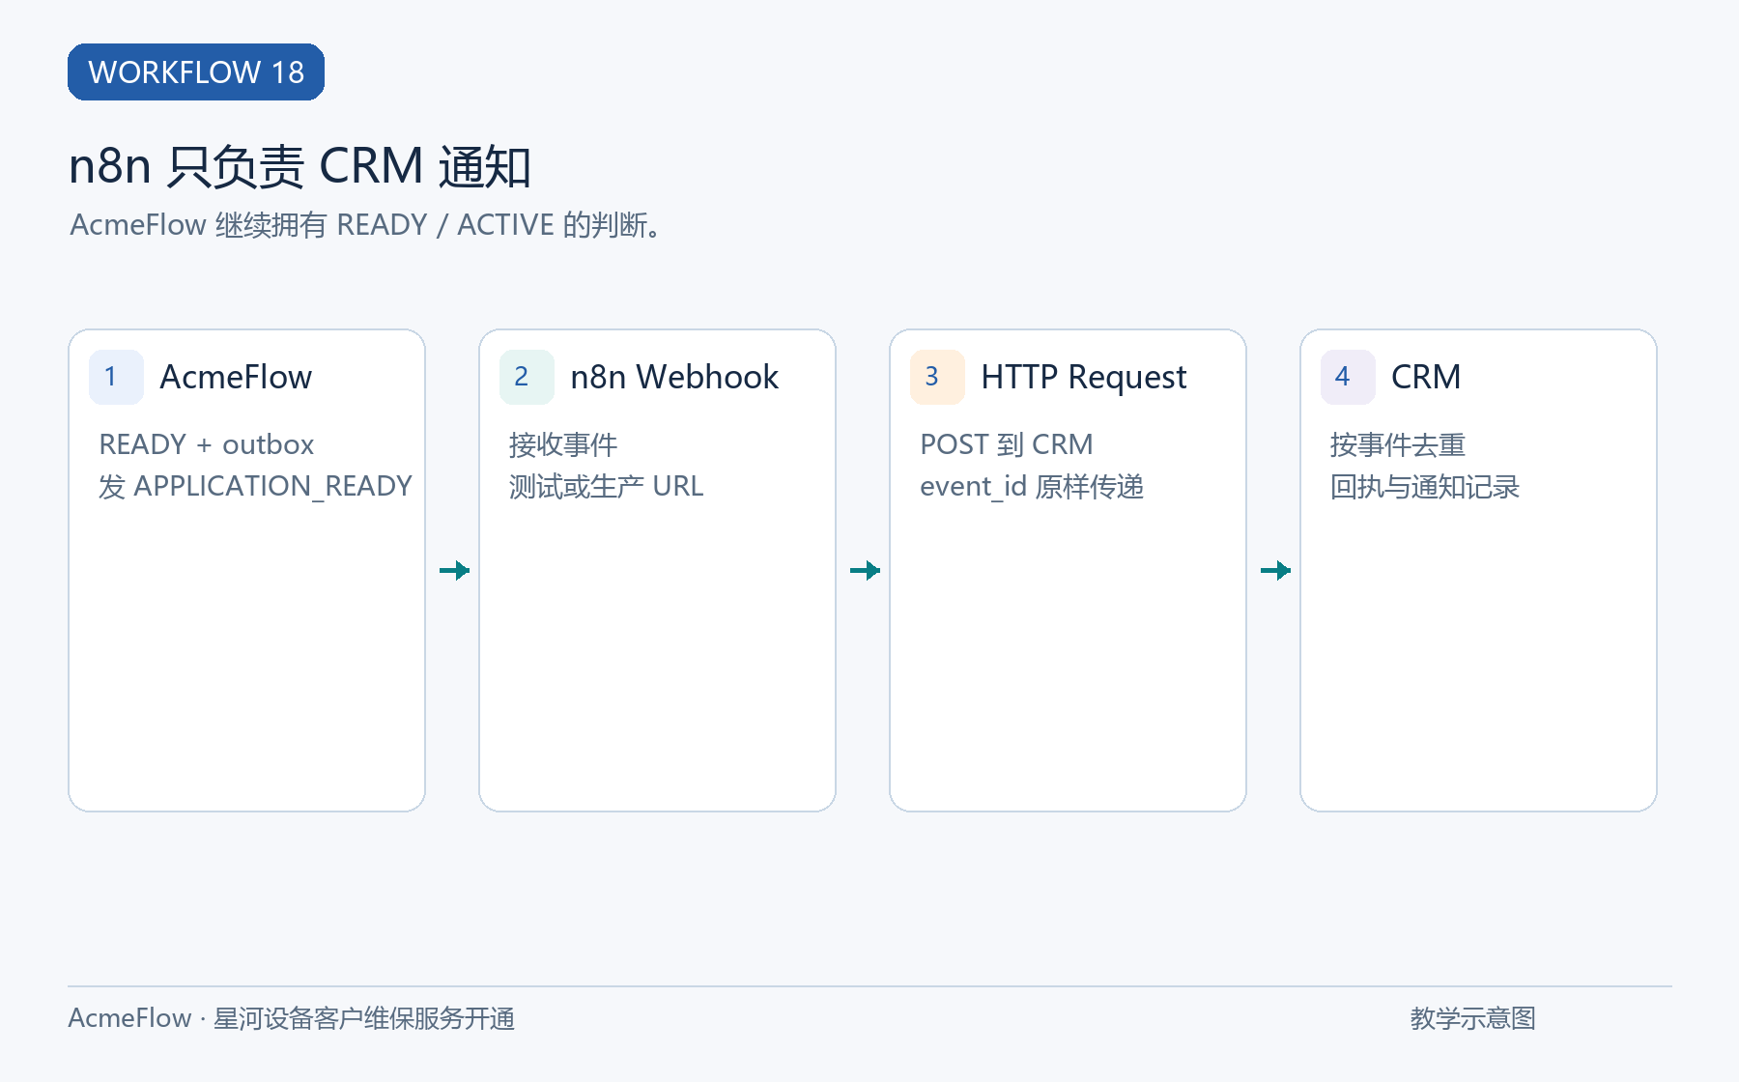The height and width of the screenshot is (1082, 1739).
Task: Select the event_id 原样传递 text line
Action: (x=1032, y=486)
